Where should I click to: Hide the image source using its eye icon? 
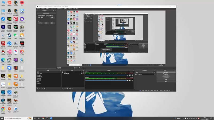pos(82,72)
